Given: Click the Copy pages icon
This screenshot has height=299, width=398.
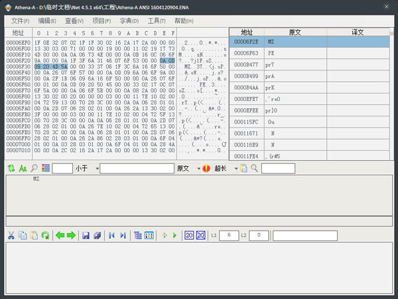Looking at the screenshot, I should 23,235.
